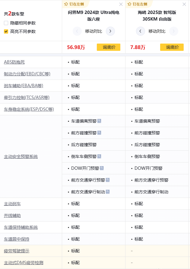Screen dimensions: 190x269
Task: Open ABS防抱死 parameter link
Action: [14, 62]
